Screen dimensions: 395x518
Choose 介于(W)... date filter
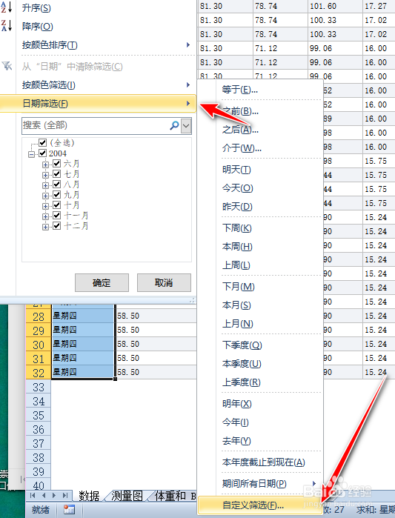point(260,147)
